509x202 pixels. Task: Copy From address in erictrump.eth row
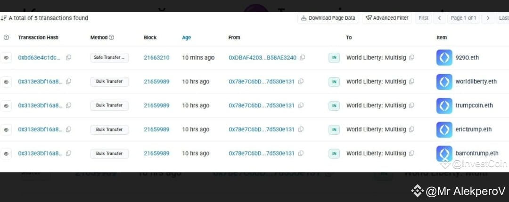301,129
